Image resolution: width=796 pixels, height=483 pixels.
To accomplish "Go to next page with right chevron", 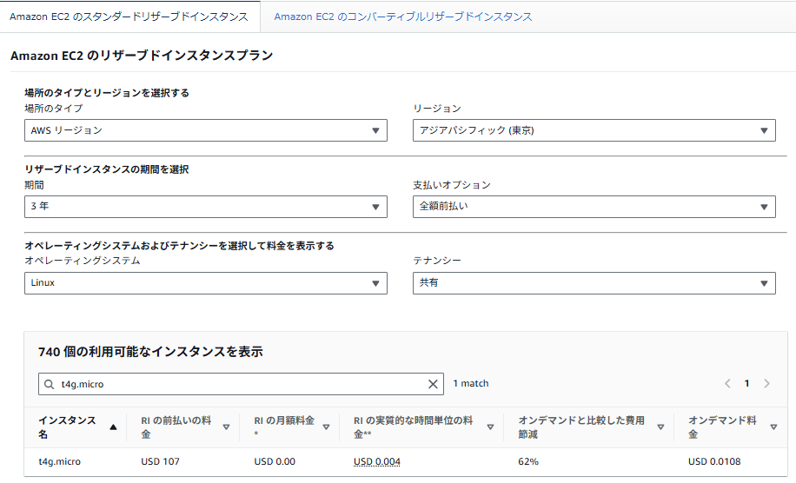I will [766, 384].
